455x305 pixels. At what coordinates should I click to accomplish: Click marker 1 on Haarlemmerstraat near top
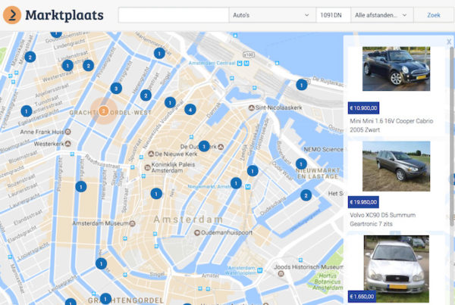(x=159, y=53)
